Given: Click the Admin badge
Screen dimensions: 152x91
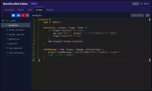Looking at the screenshot, I should click(x=34, y=4).
